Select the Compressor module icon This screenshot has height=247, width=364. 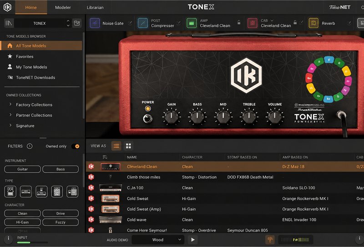142,23
